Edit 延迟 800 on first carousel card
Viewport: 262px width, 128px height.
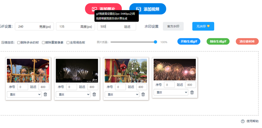(x=44, y=87)
